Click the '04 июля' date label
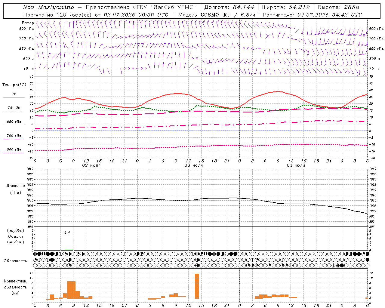The width and height of the screenshot is (385, 308). pyautogui.click(x=296, y=165)
